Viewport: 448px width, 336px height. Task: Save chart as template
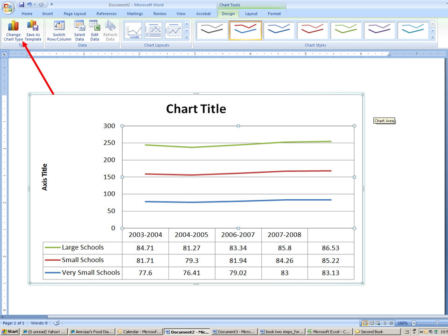pos(33,31)
